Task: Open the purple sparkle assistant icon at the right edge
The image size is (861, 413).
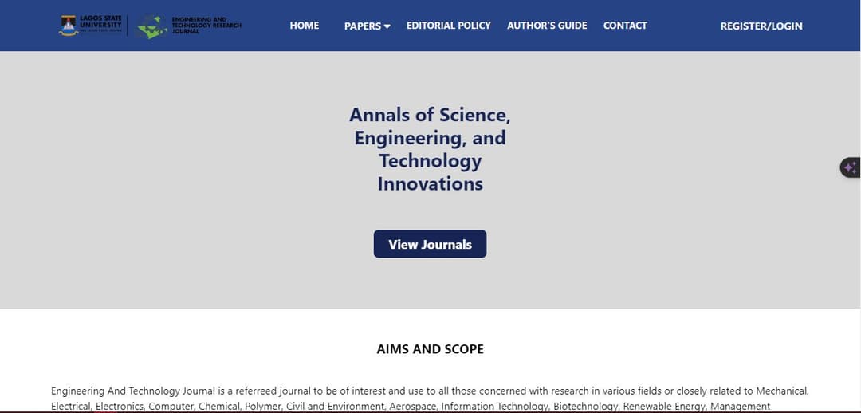Action: (x=851, y=167)
